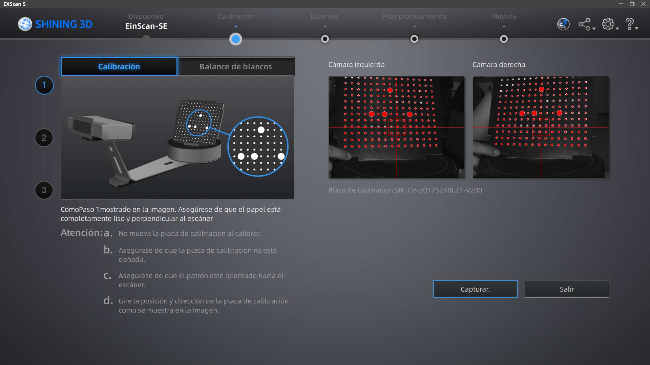Click the EinScan community Model icon
Image resolution: width=650 pixels, height=365 pixels.
(563, 24)
